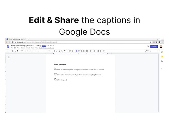The height and width of the screenshot is (126, 169).
Task: Open Google Keep in the side panel
Action: (x=162, y=56)
